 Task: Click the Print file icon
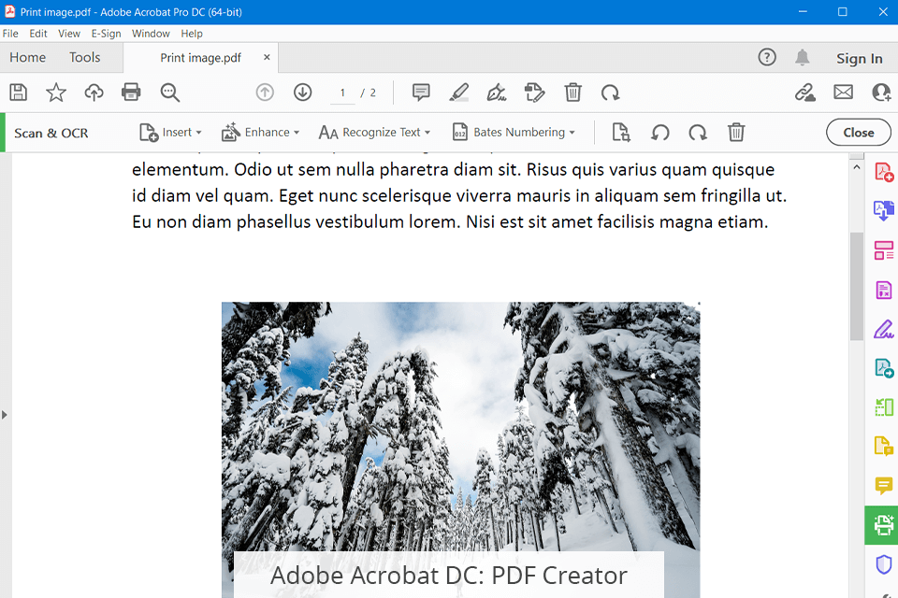point(131,93)
